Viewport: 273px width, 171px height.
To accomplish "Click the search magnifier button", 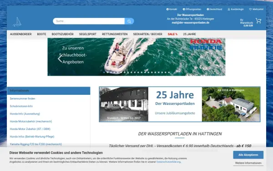I will pos(129,21).
